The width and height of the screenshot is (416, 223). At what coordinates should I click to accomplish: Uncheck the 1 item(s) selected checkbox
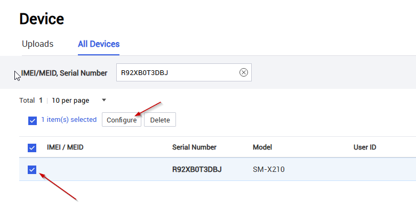(33, 120)
